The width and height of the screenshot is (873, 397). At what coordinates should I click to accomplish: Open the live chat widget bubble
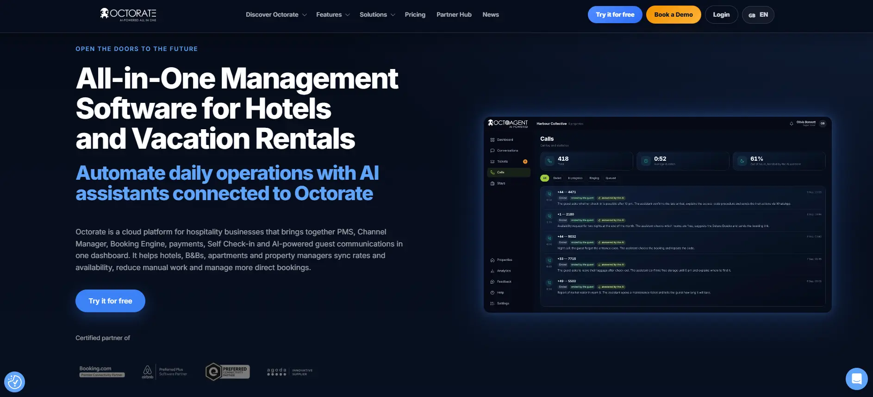tap(856, 379)
